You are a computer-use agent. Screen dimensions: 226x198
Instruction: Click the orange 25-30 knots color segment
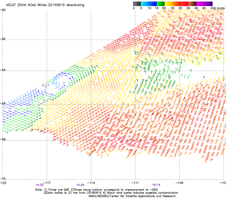coord(177,4)
